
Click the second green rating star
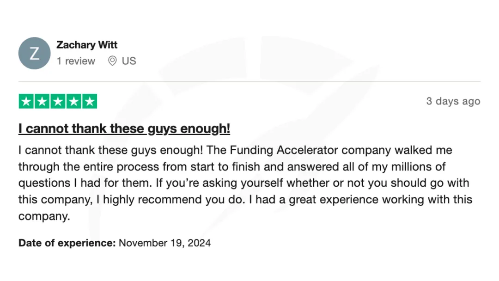42,102
